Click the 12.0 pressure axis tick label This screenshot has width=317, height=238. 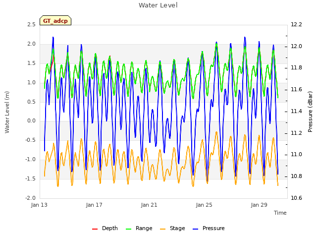pyautogui.click(x=296, y=46)
